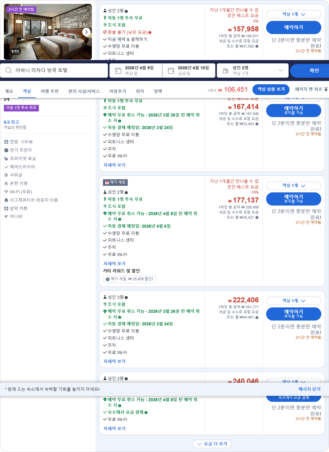This screenshot has height=452, width=329.
Task: Click the discount icon before 메가 세일: ₩25,428 할인!
Action: (x=108, y=279)
